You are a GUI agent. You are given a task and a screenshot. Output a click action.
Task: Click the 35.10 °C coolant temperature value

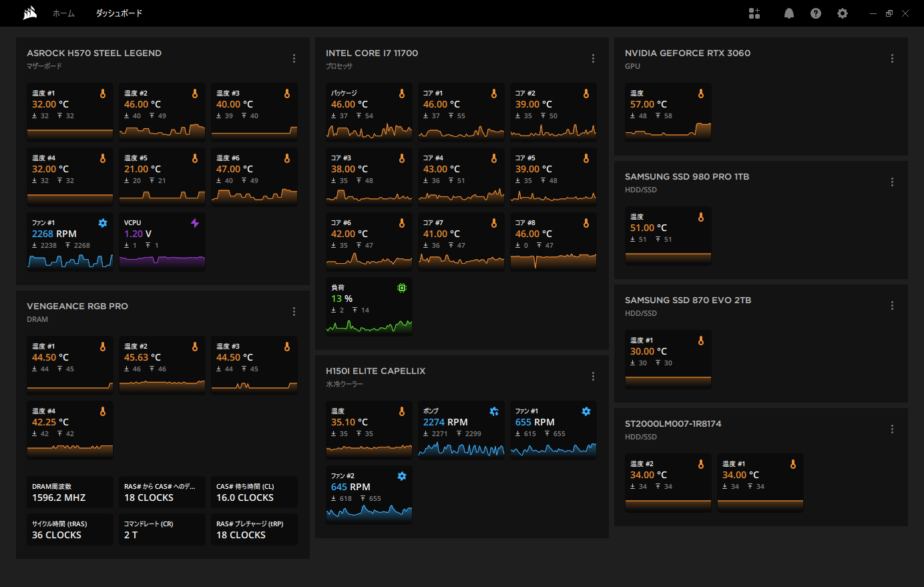[349, 422]
